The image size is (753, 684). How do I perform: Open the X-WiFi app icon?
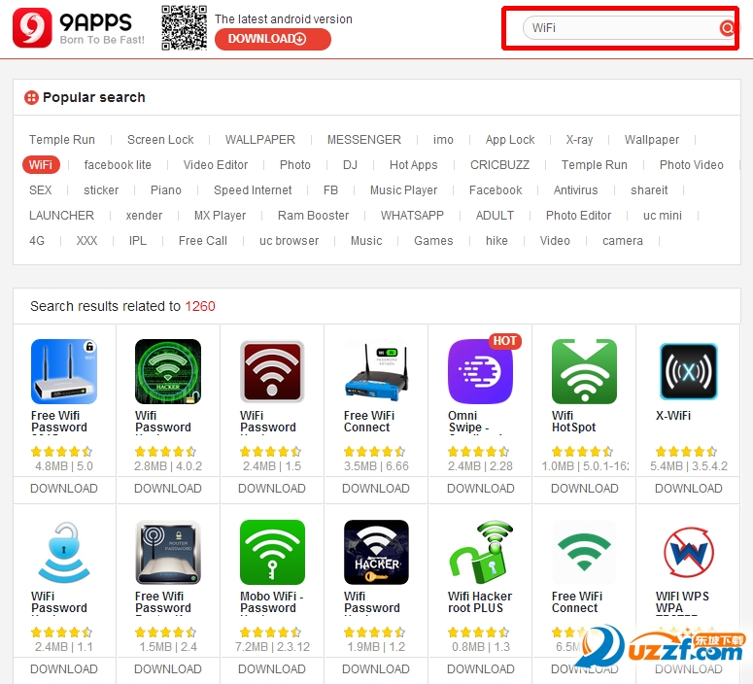click(x=689, y=371)
